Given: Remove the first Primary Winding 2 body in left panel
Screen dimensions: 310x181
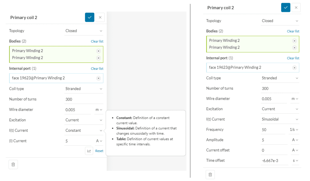Looking at the screenshot, I should 98,51.
